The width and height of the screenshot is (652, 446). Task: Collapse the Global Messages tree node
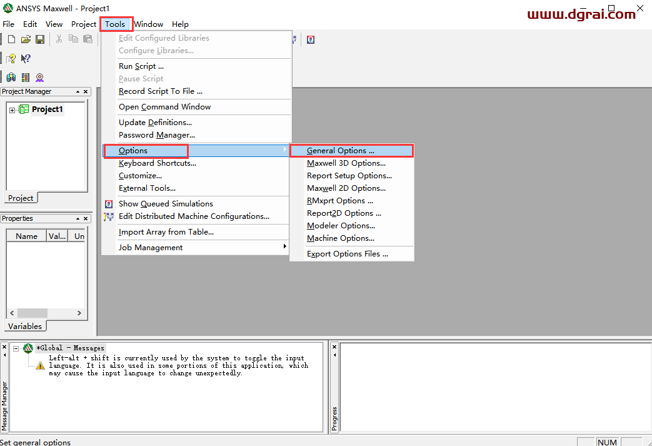pos(16,348)
